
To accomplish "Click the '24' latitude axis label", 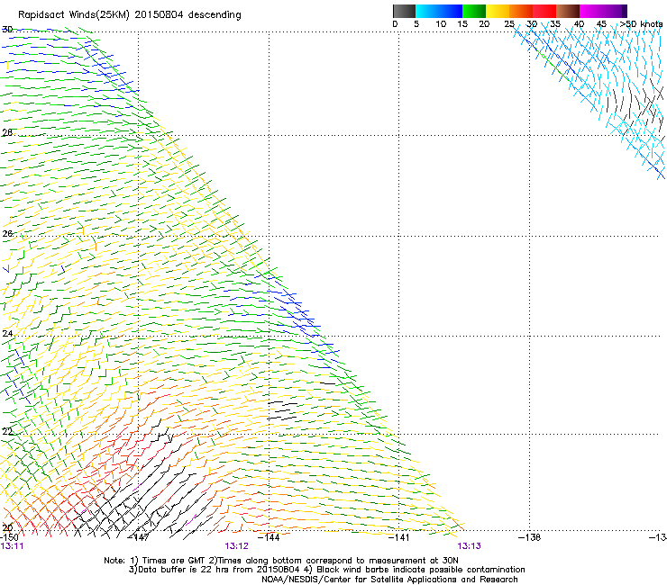I will [x=7, y=334].
